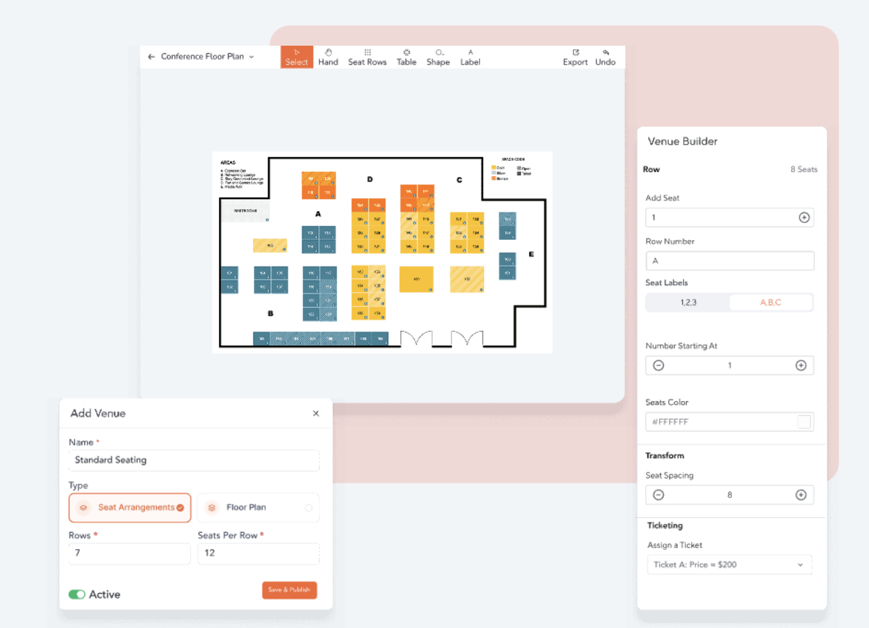869x628 pixels.
Task: Undo the last action
Action: pos(605,57)
